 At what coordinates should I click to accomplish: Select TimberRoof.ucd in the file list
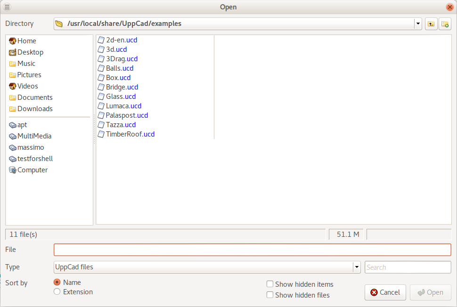coord(130,134)
